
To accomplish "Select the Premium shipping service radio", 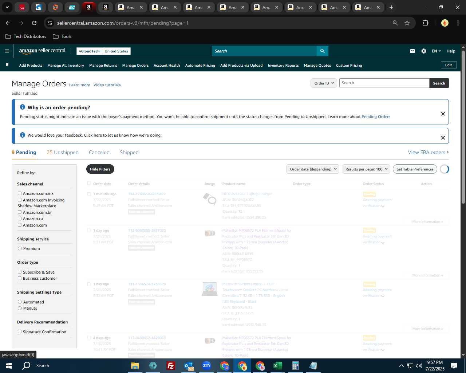I will click(20, 248).
